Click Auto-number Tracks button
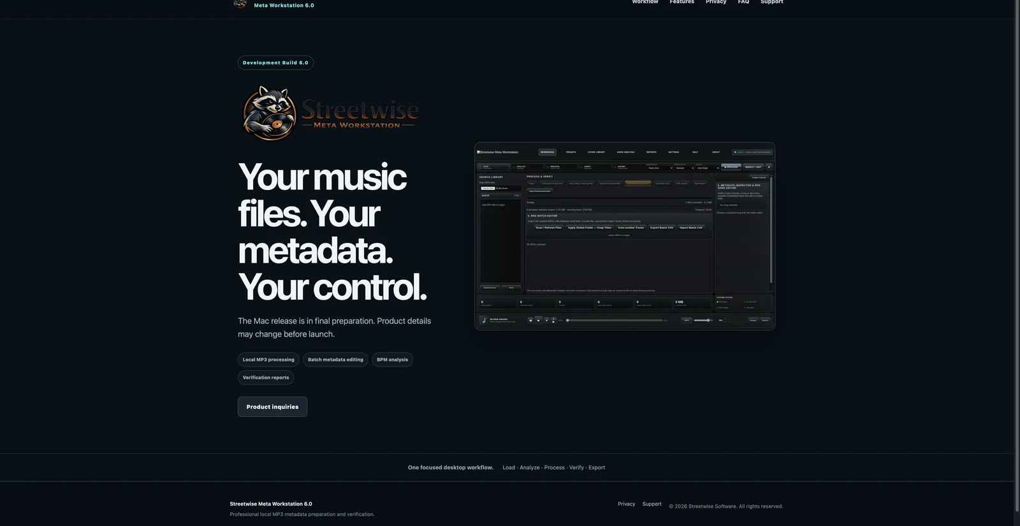This screenshot has height=526, width=1020. (x=630, y=228)
